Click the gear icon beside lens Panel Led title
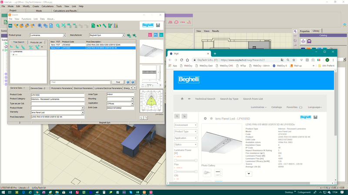The image size is (348, 195). click(205, 118)
